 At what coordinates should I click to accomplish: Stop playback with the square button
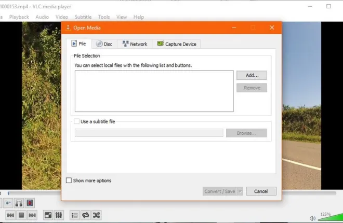tap(21, 215)
